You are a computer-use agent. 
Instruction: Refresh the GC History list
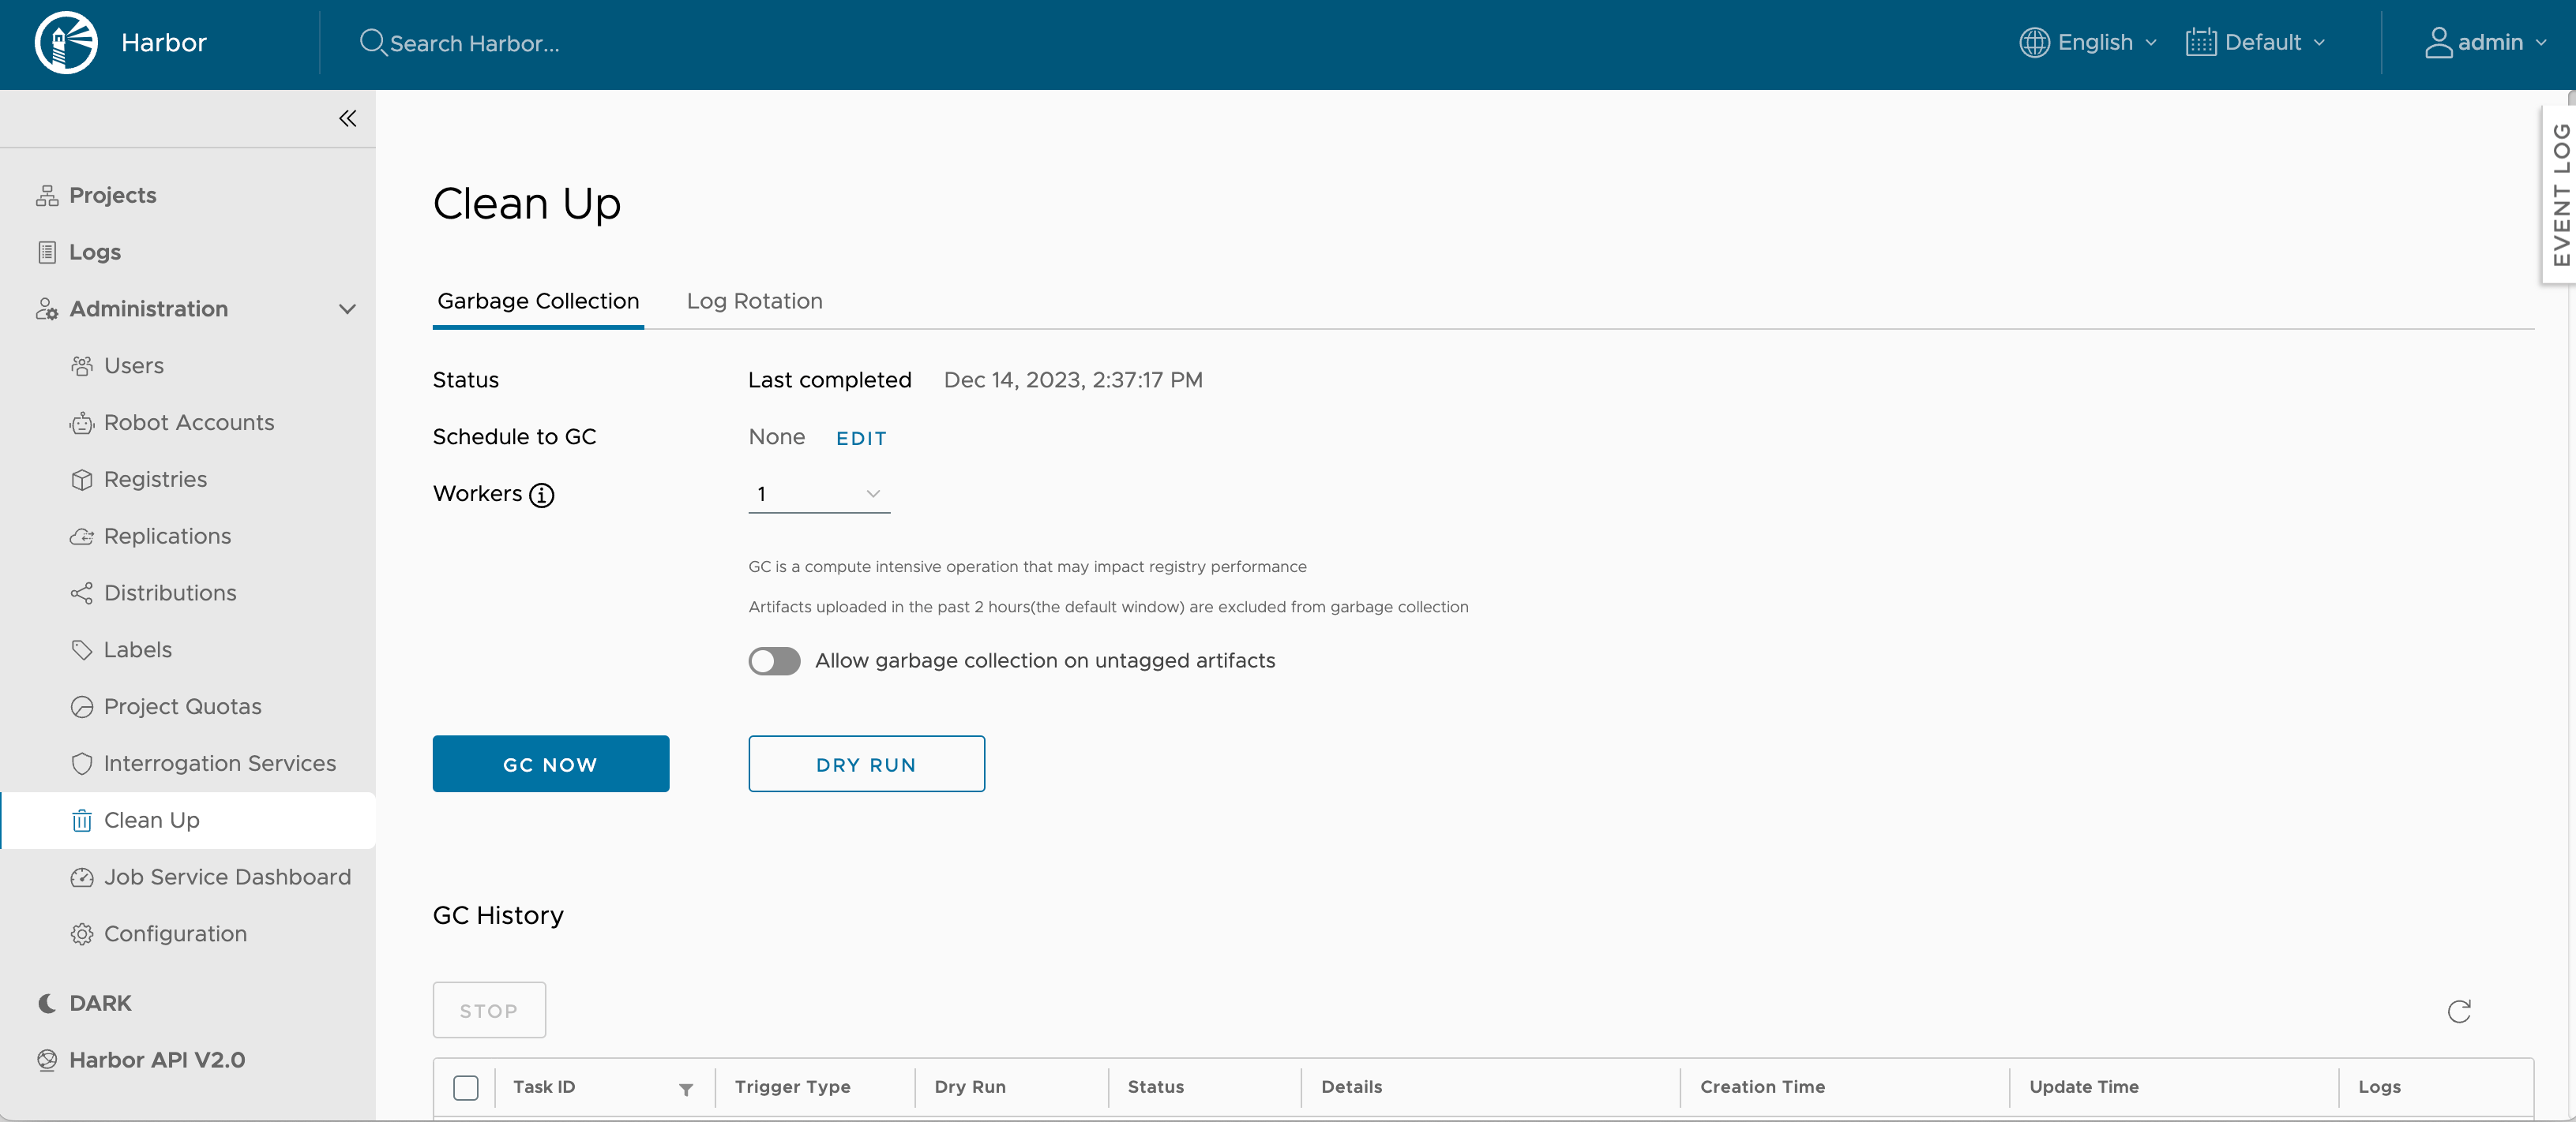click(2458, 1011)
